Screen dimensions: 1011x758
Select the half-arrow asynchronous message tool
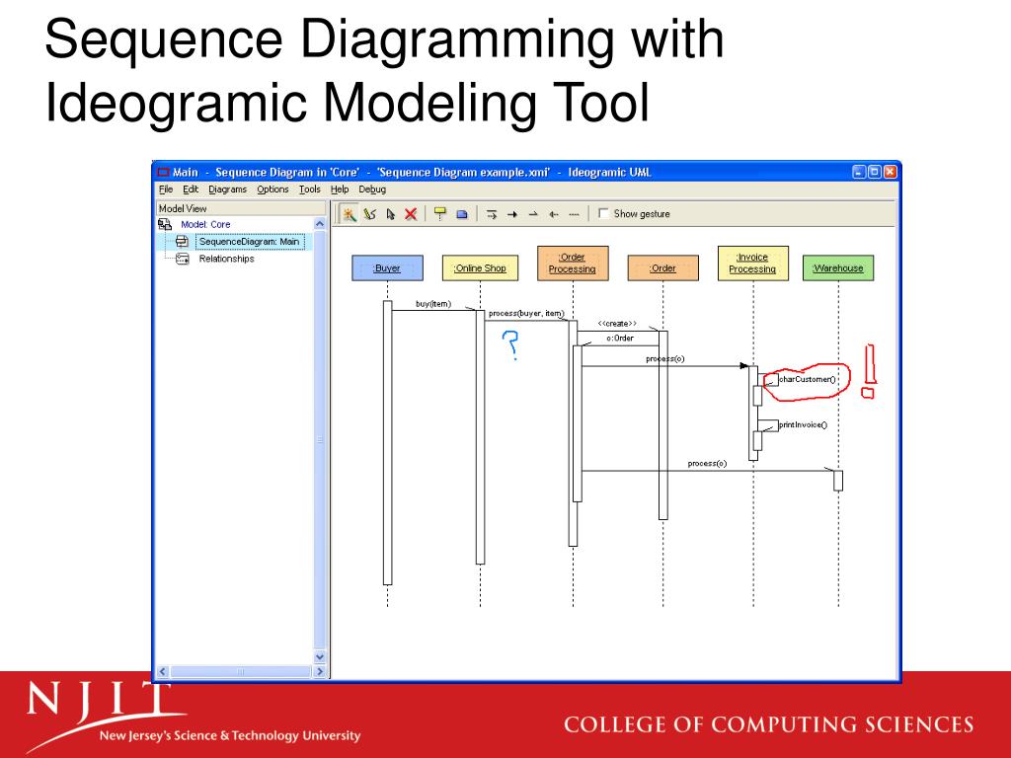pos(532,214)
